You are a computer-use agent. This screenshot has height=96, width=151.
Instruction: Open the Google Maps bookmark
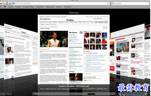point(28,7)
